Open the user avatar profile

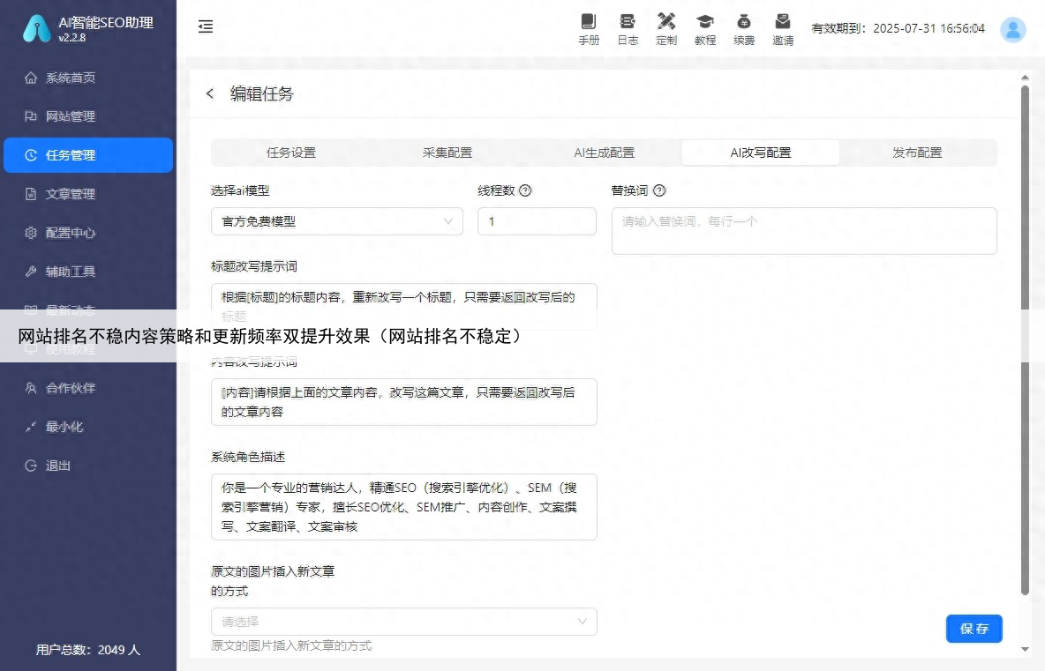coord(1012,29)
